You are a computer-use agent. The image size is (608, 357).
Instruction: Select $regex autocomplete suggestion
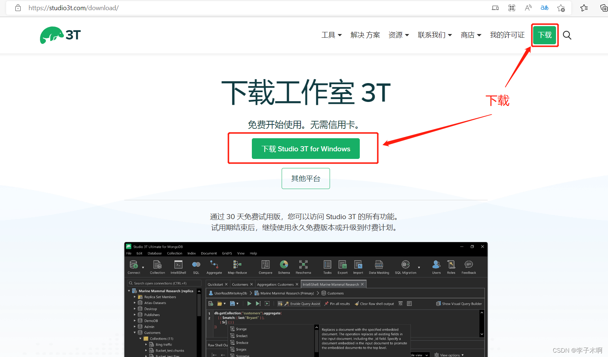[241, 349]
